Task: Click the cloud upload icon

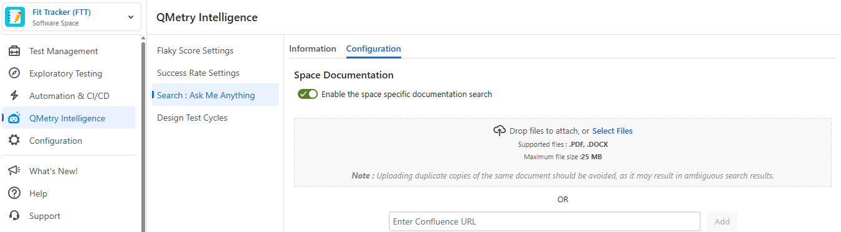Action: (x=499, y=131)
